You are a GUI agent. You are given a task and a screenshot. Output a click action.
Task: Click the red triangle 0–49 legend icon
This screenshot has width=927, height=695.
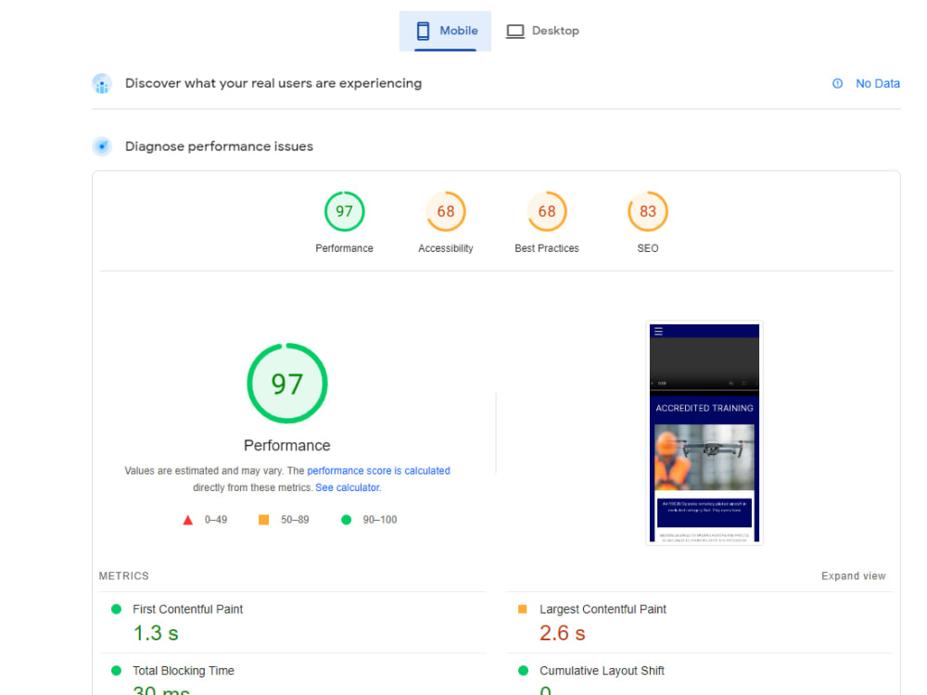click(x=188, y=520)
